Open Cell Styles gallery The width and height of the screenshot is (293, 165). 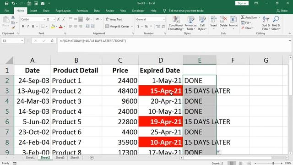tap(202, 23)
